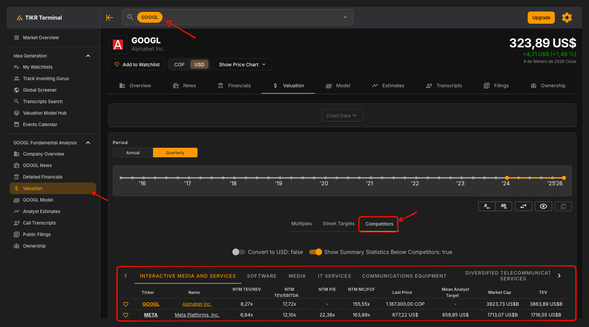589x327 pixels.
Task: Click the search magnifier icon
Action: pos(130,17)
